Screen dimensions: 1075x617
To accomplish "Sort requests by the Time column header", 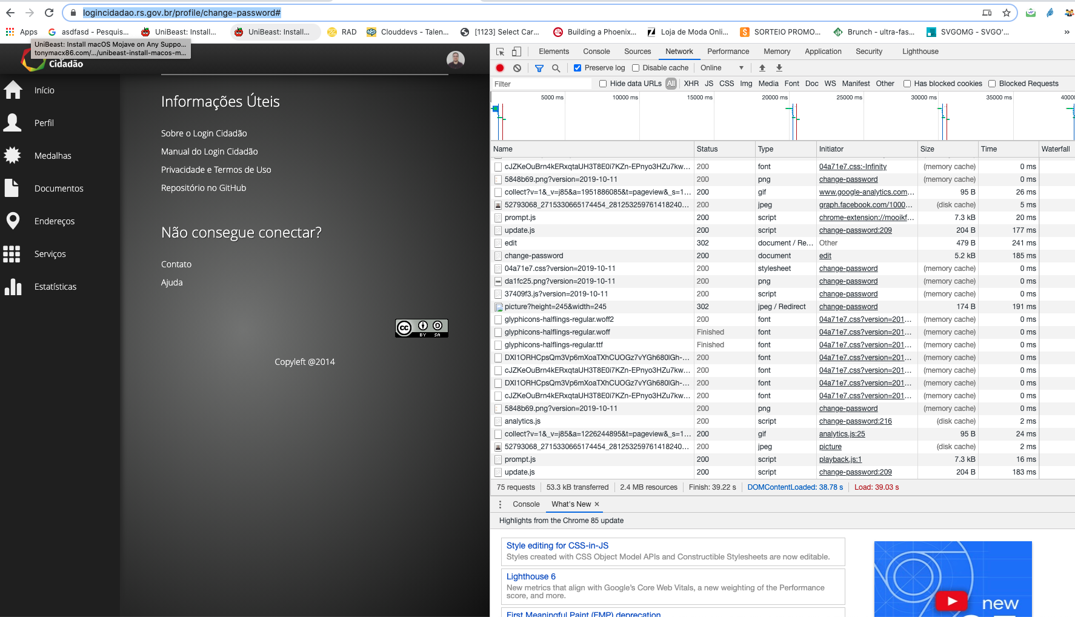I will (x=1009, y=149).
